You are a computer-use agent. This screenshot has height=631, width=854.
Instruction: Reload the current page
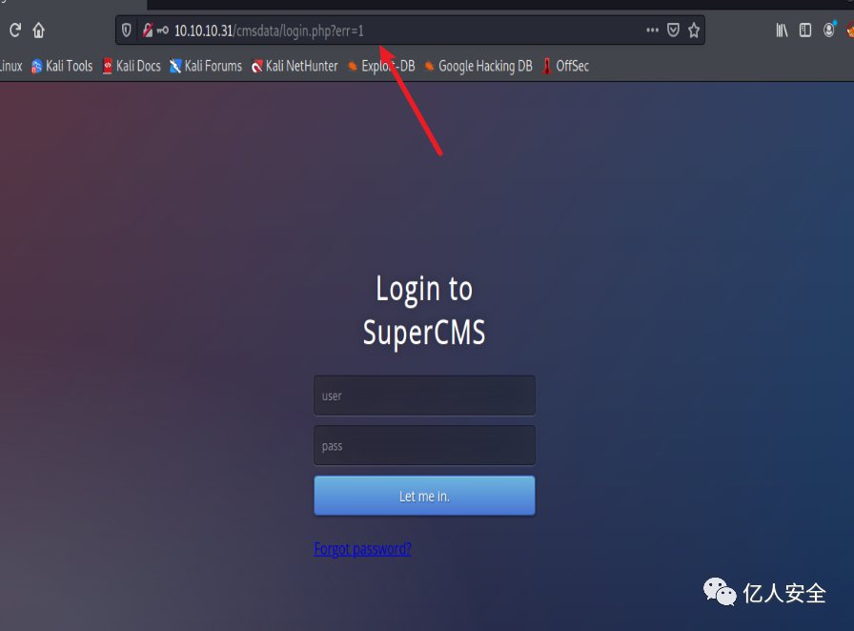[x=15, y=30]
